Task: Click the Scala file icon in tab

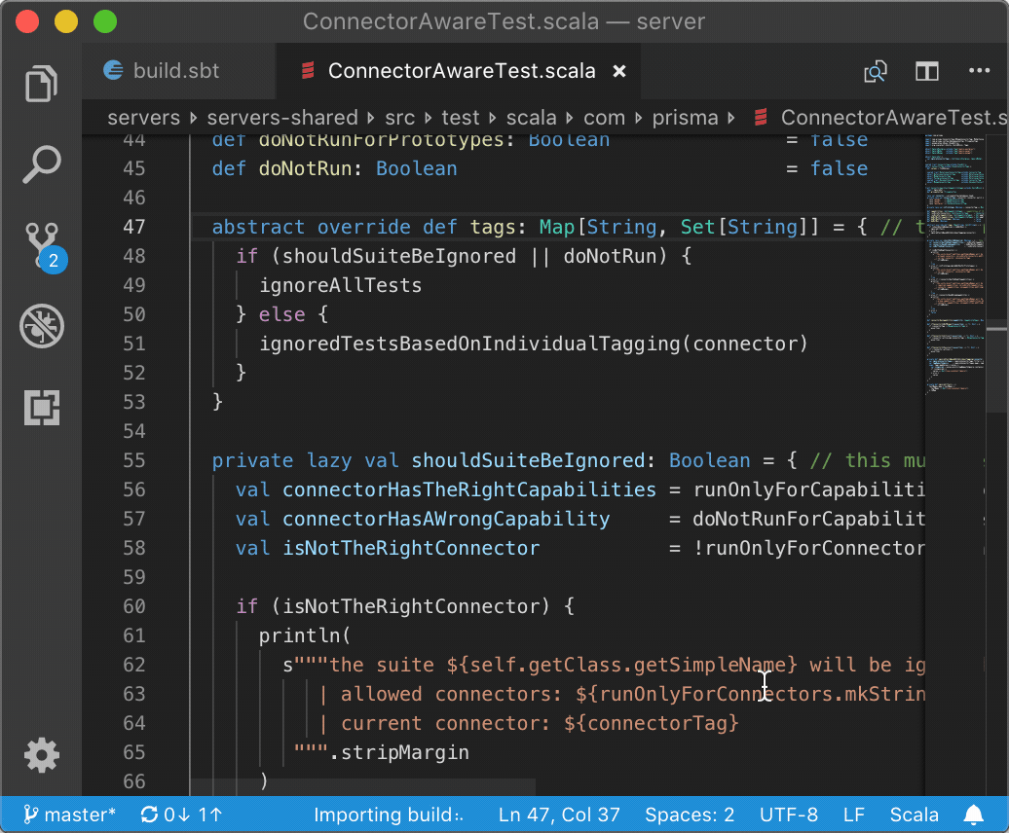Action: (308, 71)
